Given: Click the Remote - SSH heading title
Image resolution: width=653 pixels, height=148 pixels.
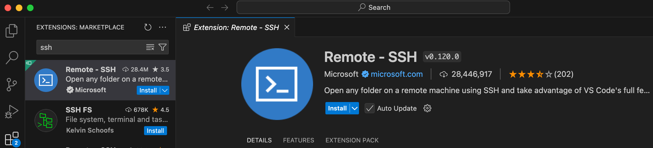Looking at the screenshot, I should point(371,57).
